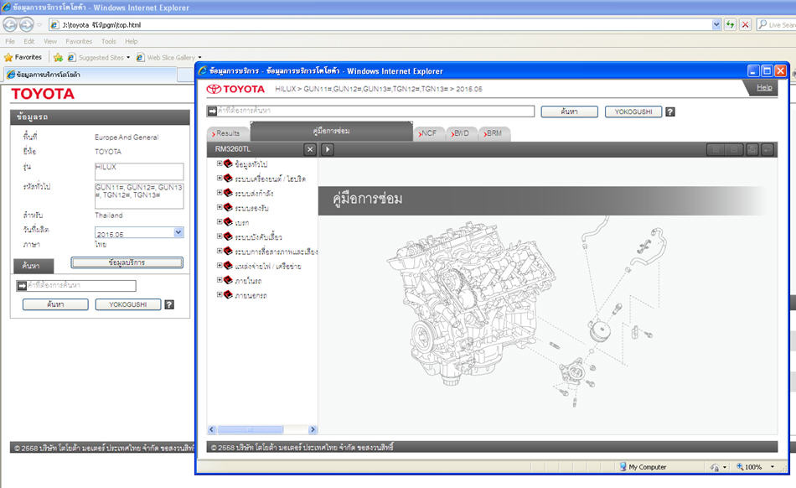Click YOKOGUSHI button in back window

pyautogui.click(x=128, y=304)
